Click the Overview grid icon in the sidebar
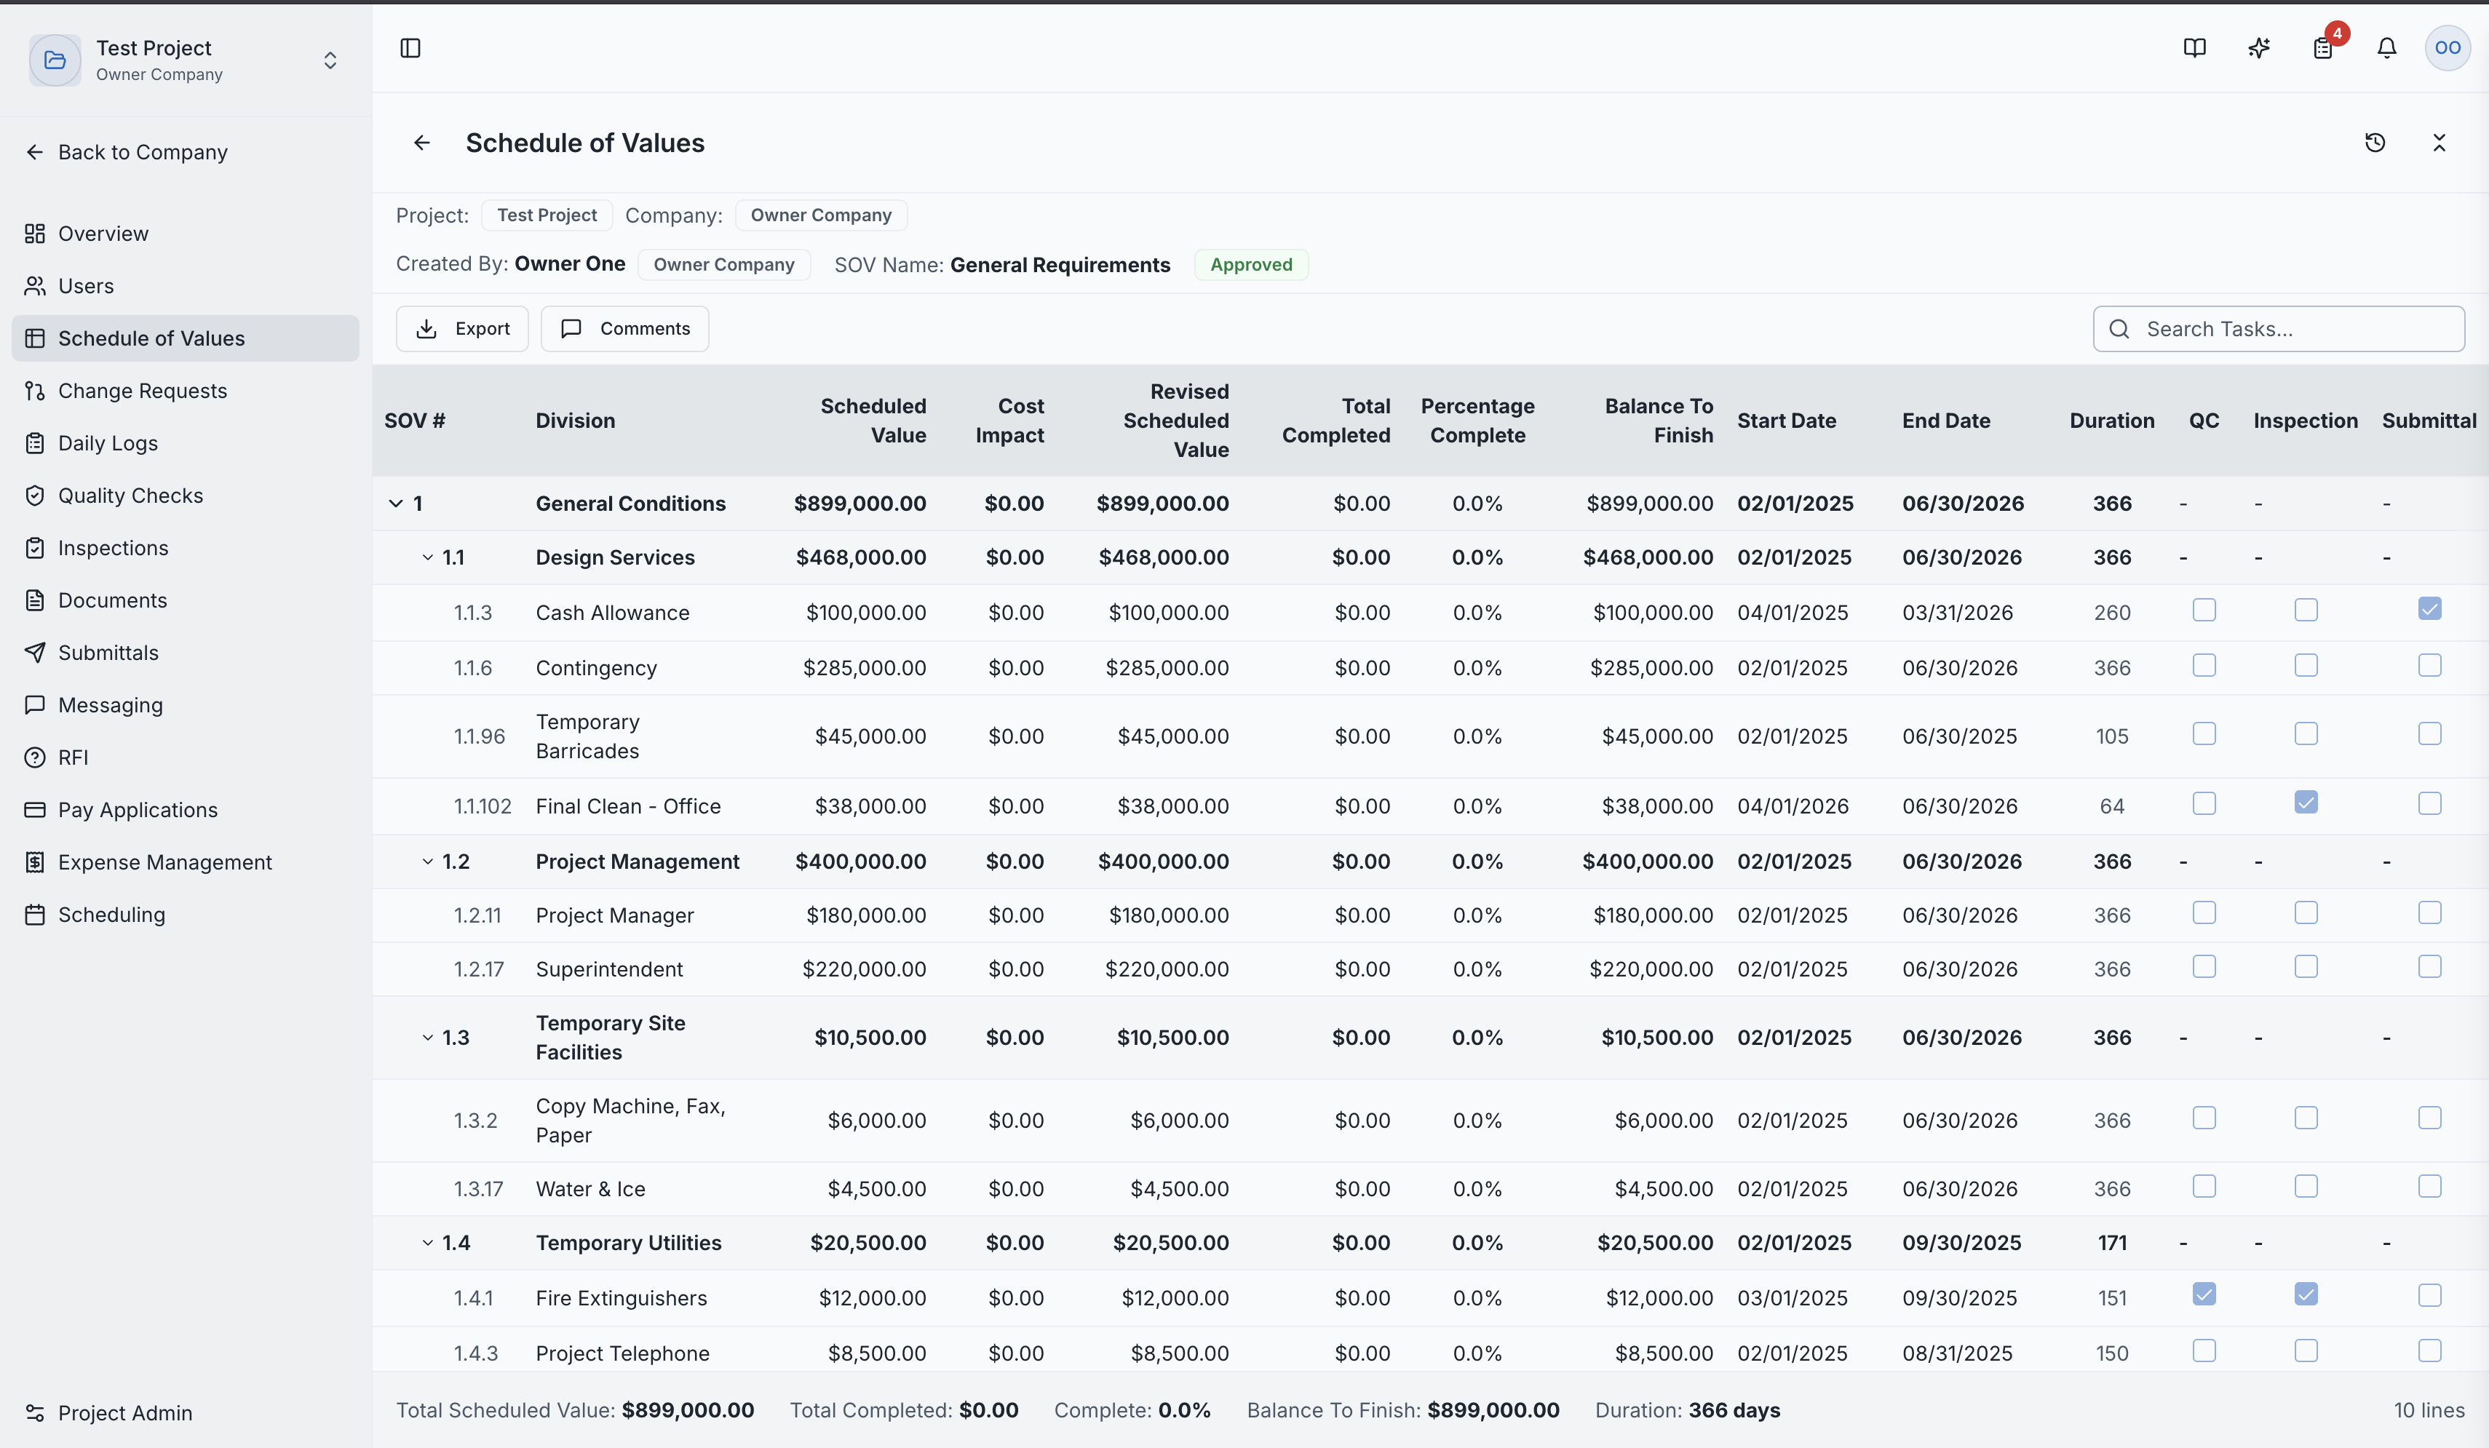 pos(35,234)
